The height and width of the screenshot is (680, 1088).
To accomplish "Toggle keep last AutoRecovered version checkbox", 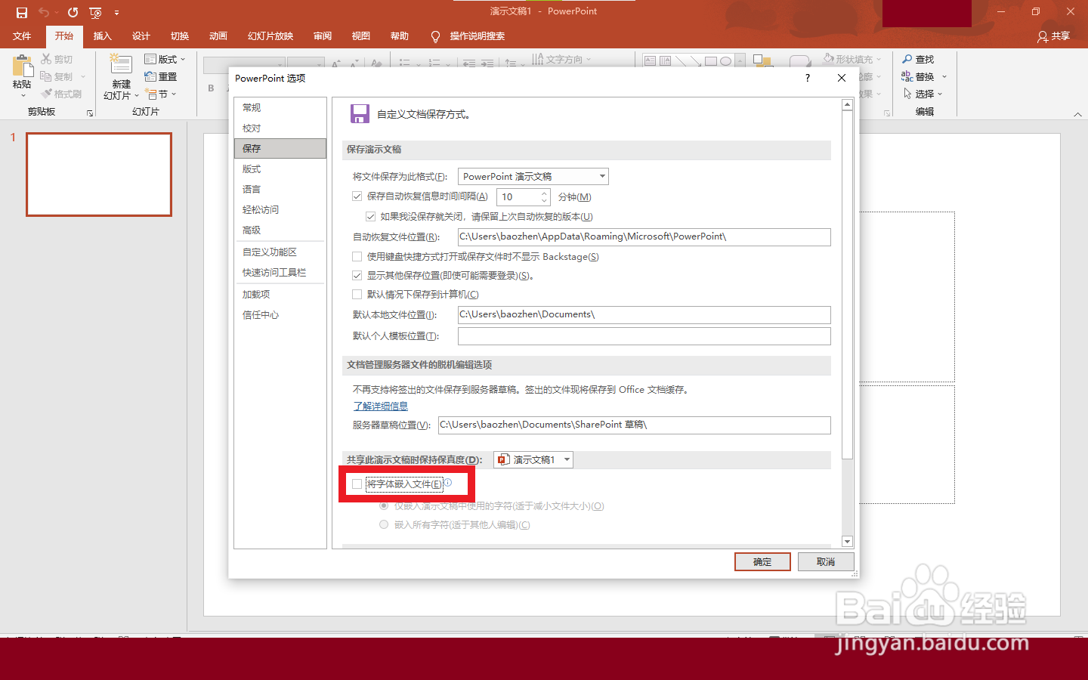I will tap(371, 217).
